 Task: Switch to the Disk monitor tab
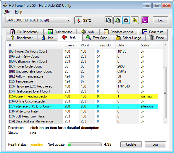coord(60,32)
